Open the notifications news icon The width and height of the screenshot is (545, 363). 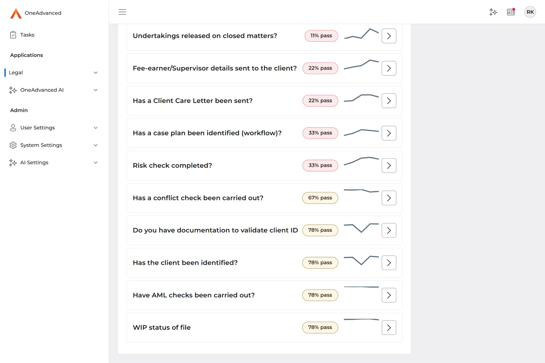pos(511,12)
